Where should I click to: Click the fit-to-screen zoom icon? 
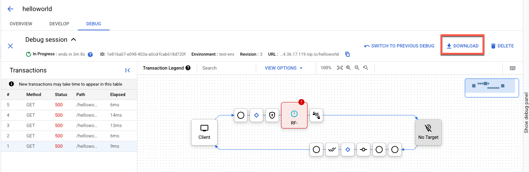[340, 68]
